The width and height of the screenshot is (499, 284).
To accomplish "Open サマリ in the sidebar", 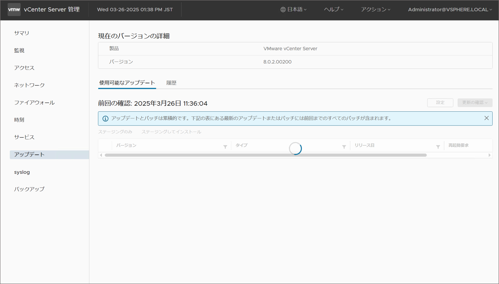I will 22,33.
